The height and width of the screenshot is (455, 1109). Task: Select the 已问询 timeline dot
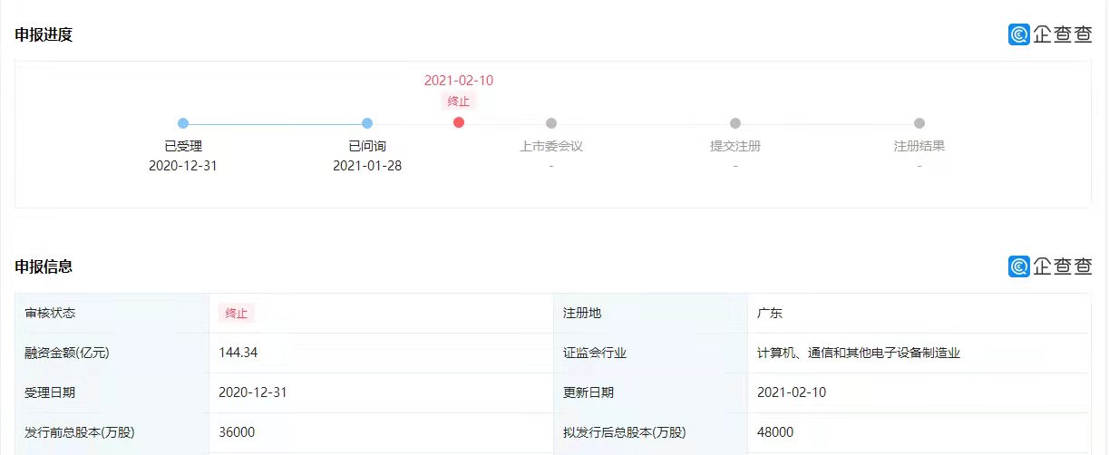pyautogui.click(x=367, y=123)
